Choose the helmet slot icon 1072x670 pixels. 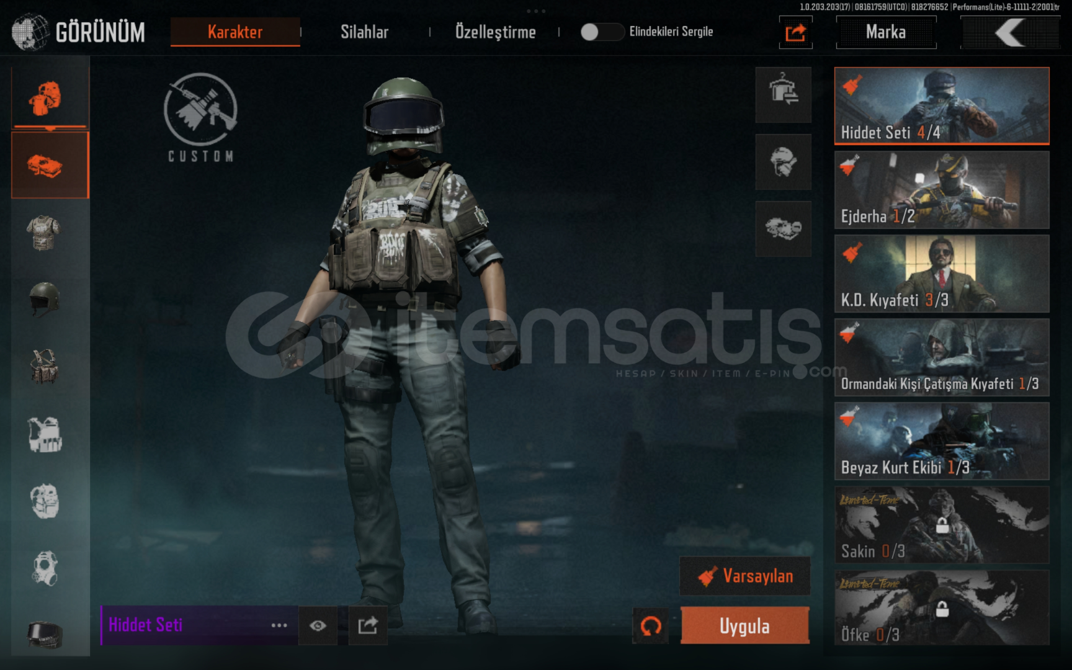tap(44, 299)
